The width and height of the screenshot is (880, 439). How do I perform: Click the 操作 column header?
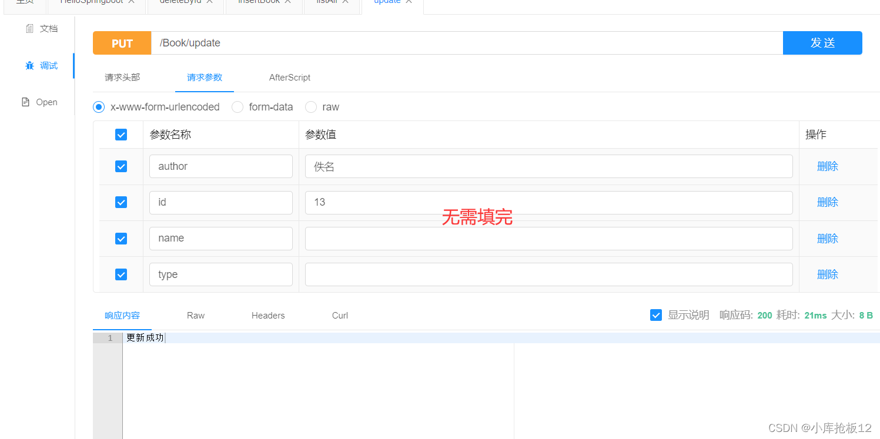(x=816, y=135)
